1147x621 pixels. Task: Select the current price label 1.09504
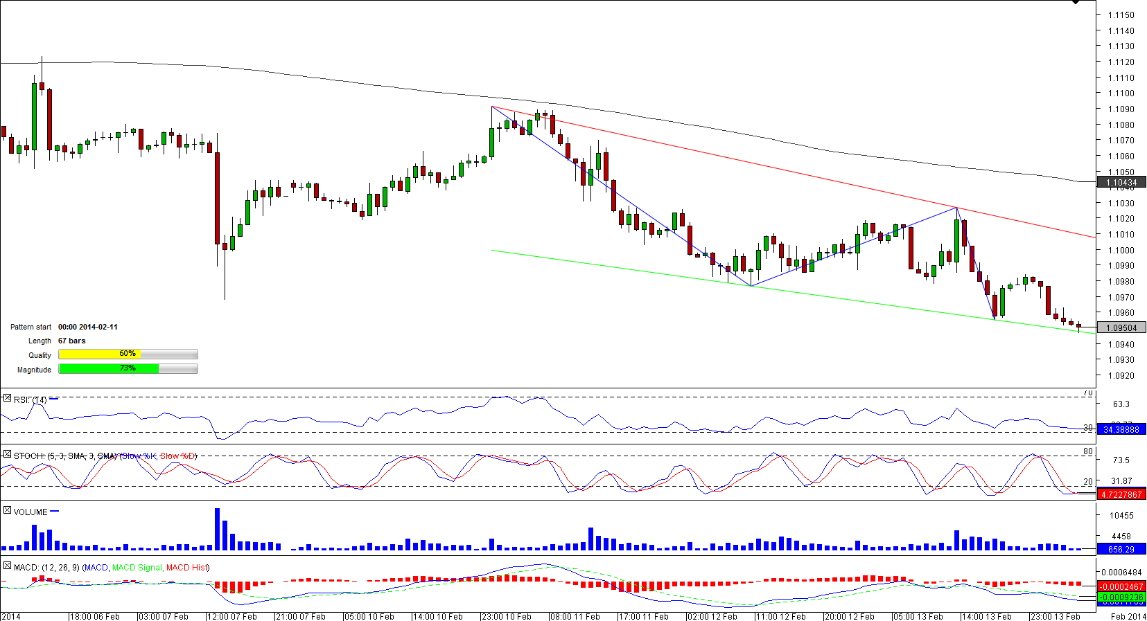[x=1121, y=328]
